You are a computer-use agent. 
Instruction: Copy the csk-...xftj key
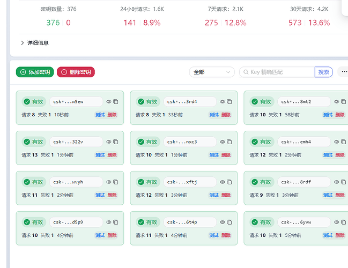(x=229, y=182)
